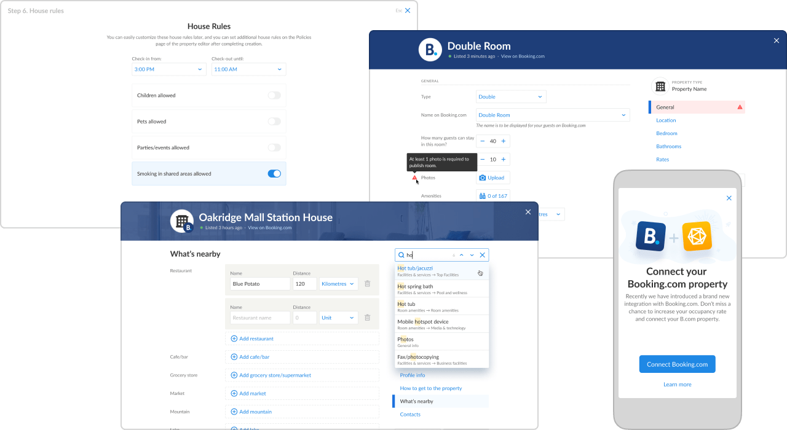Select Location in room sidebar menu
The height and width of the screenshot is (430, 787).
click(666, 120)
